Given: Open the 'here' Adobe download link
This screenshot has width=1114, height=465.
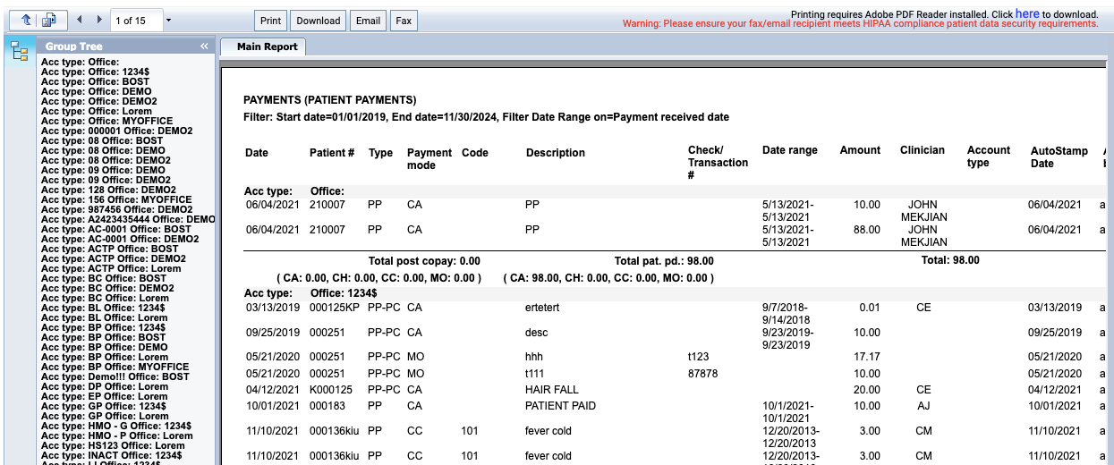Looking at the screenshot, I should click(1026, 14).
